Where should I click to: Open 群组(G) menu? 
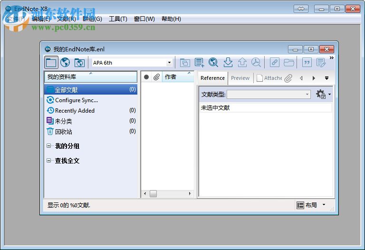tap(92, 19)
